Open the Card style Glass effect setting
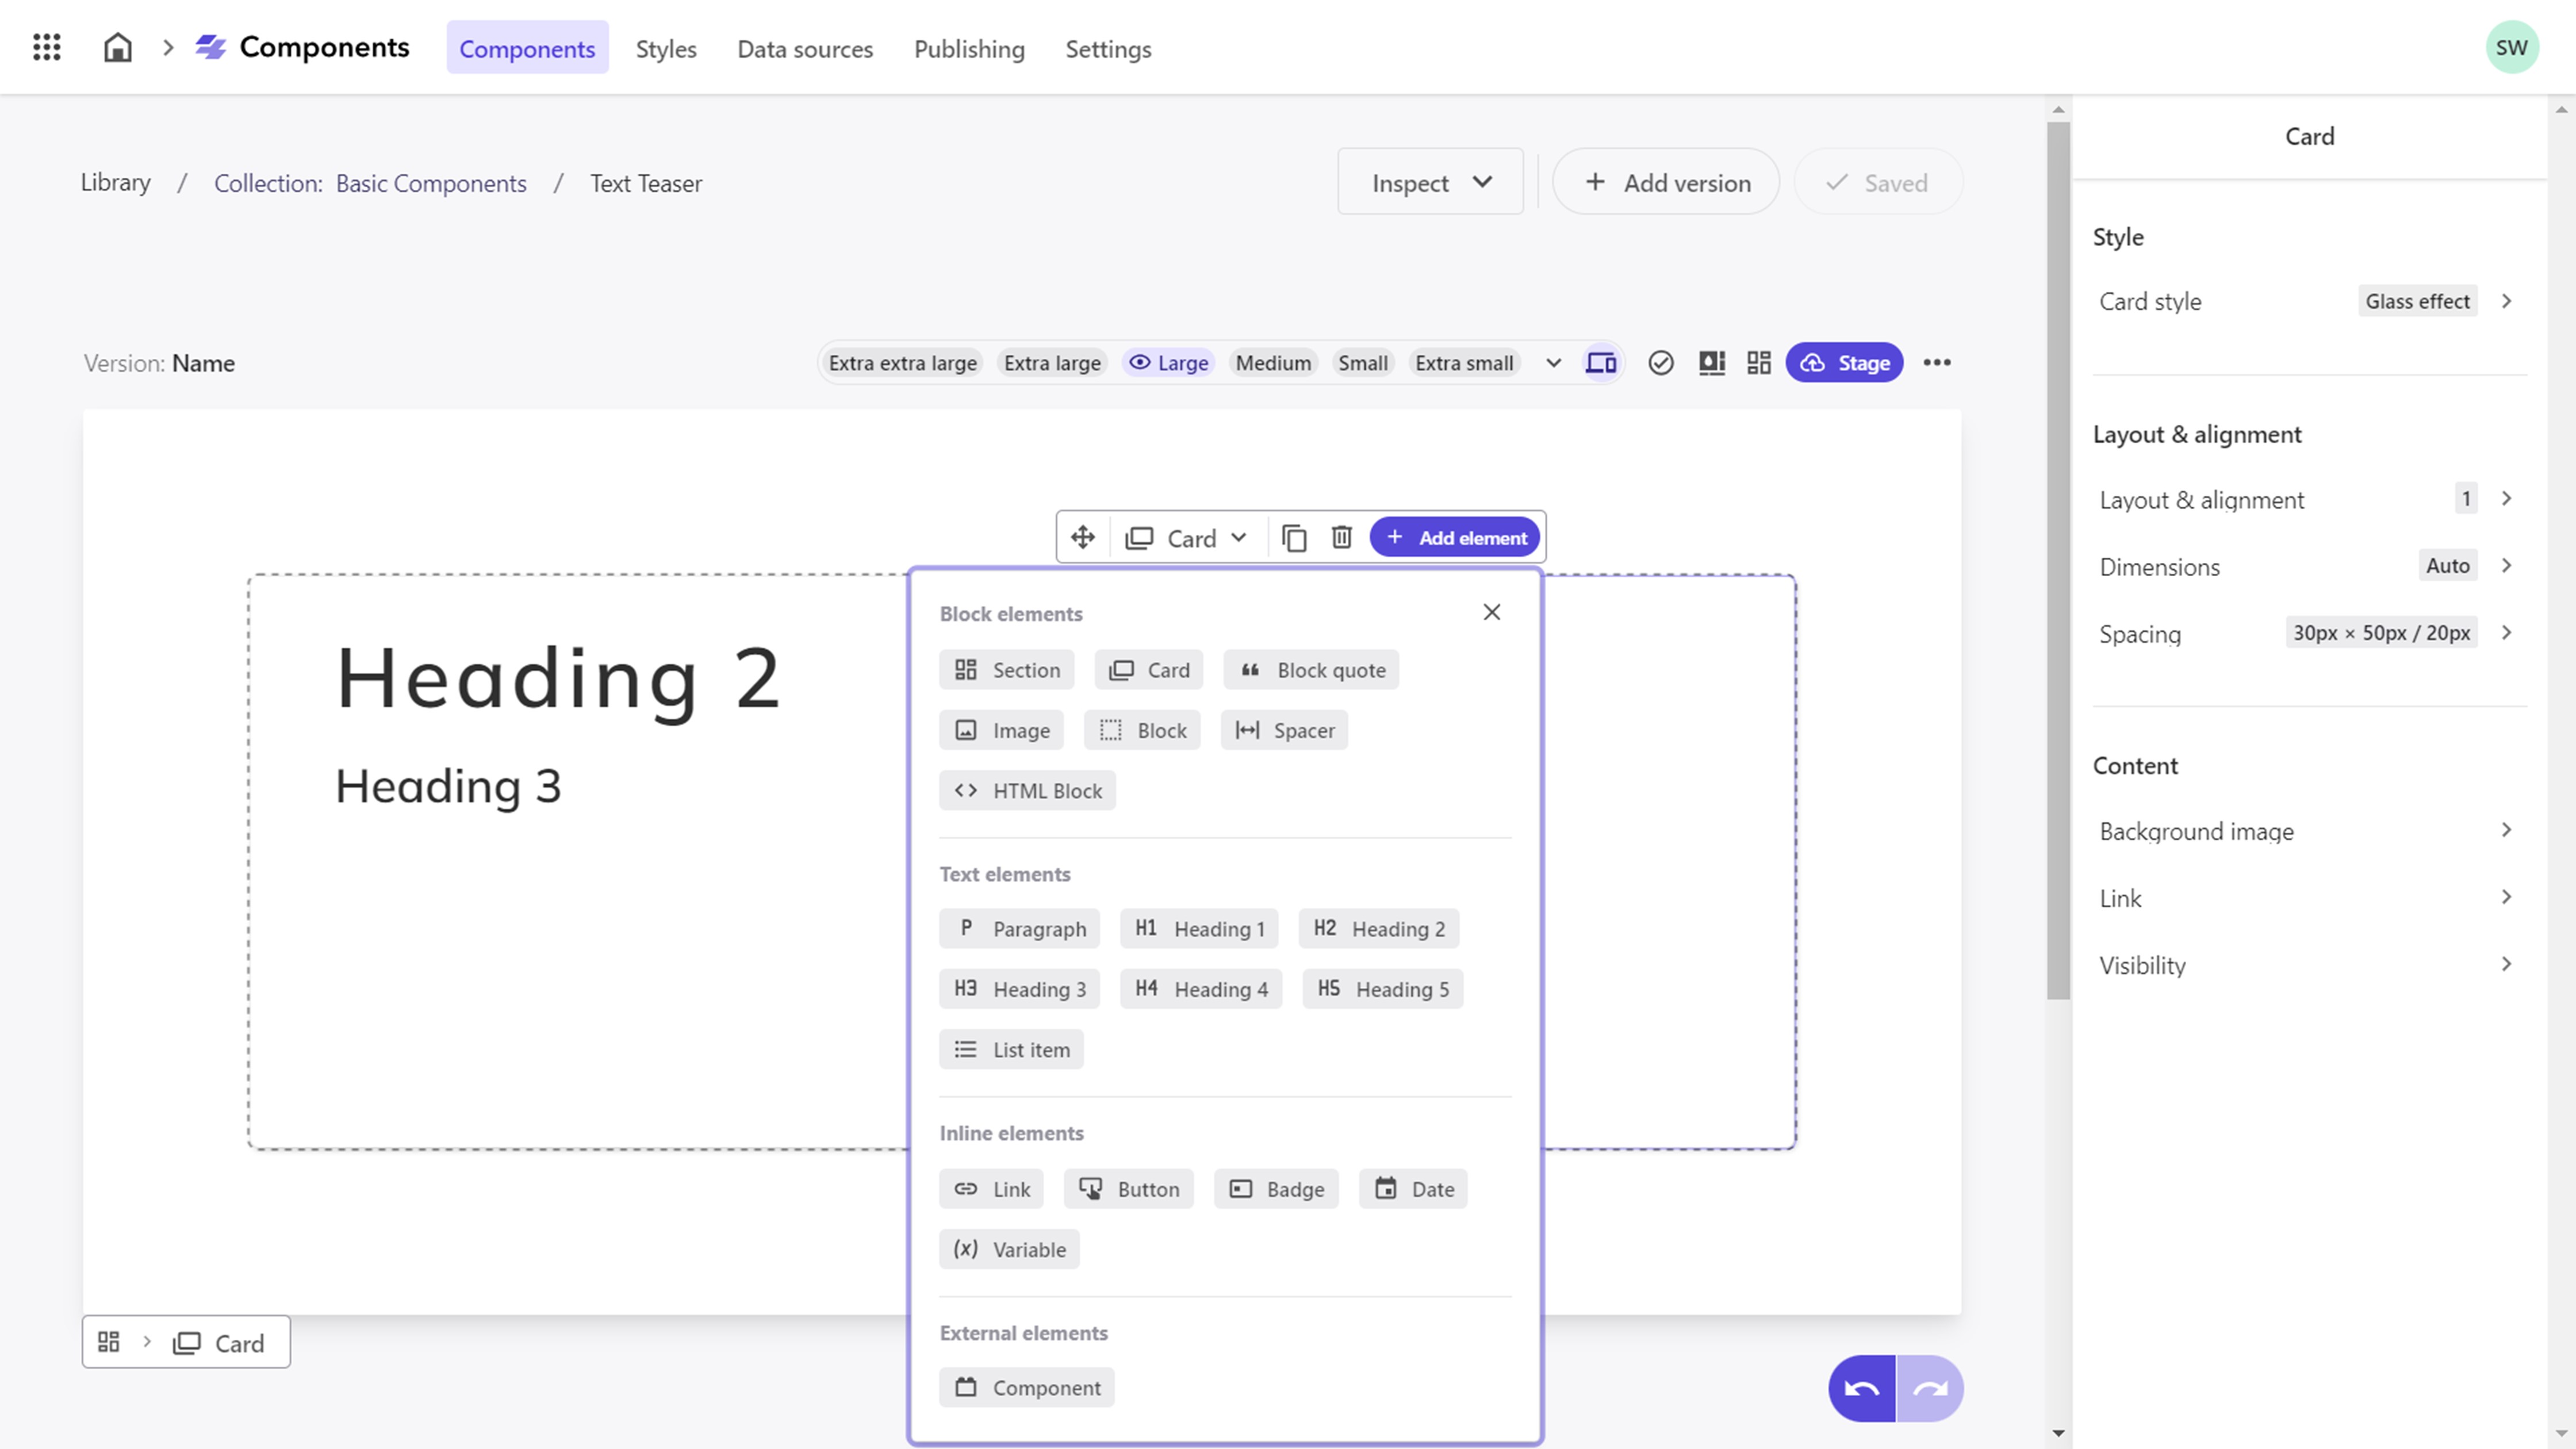The width and height of the screenshot is (2576, 1449). pos(2417,301)
